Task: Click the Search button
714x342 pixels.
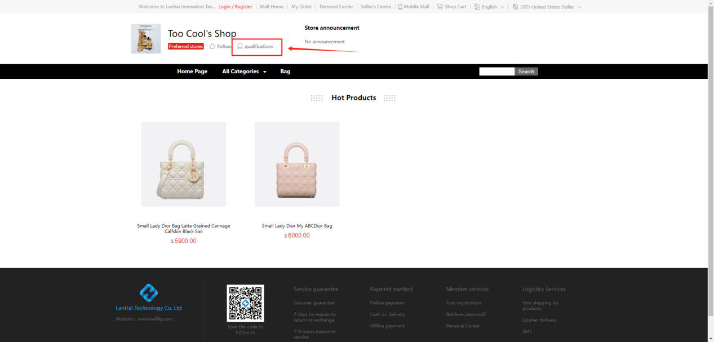Action: [526, 72]
